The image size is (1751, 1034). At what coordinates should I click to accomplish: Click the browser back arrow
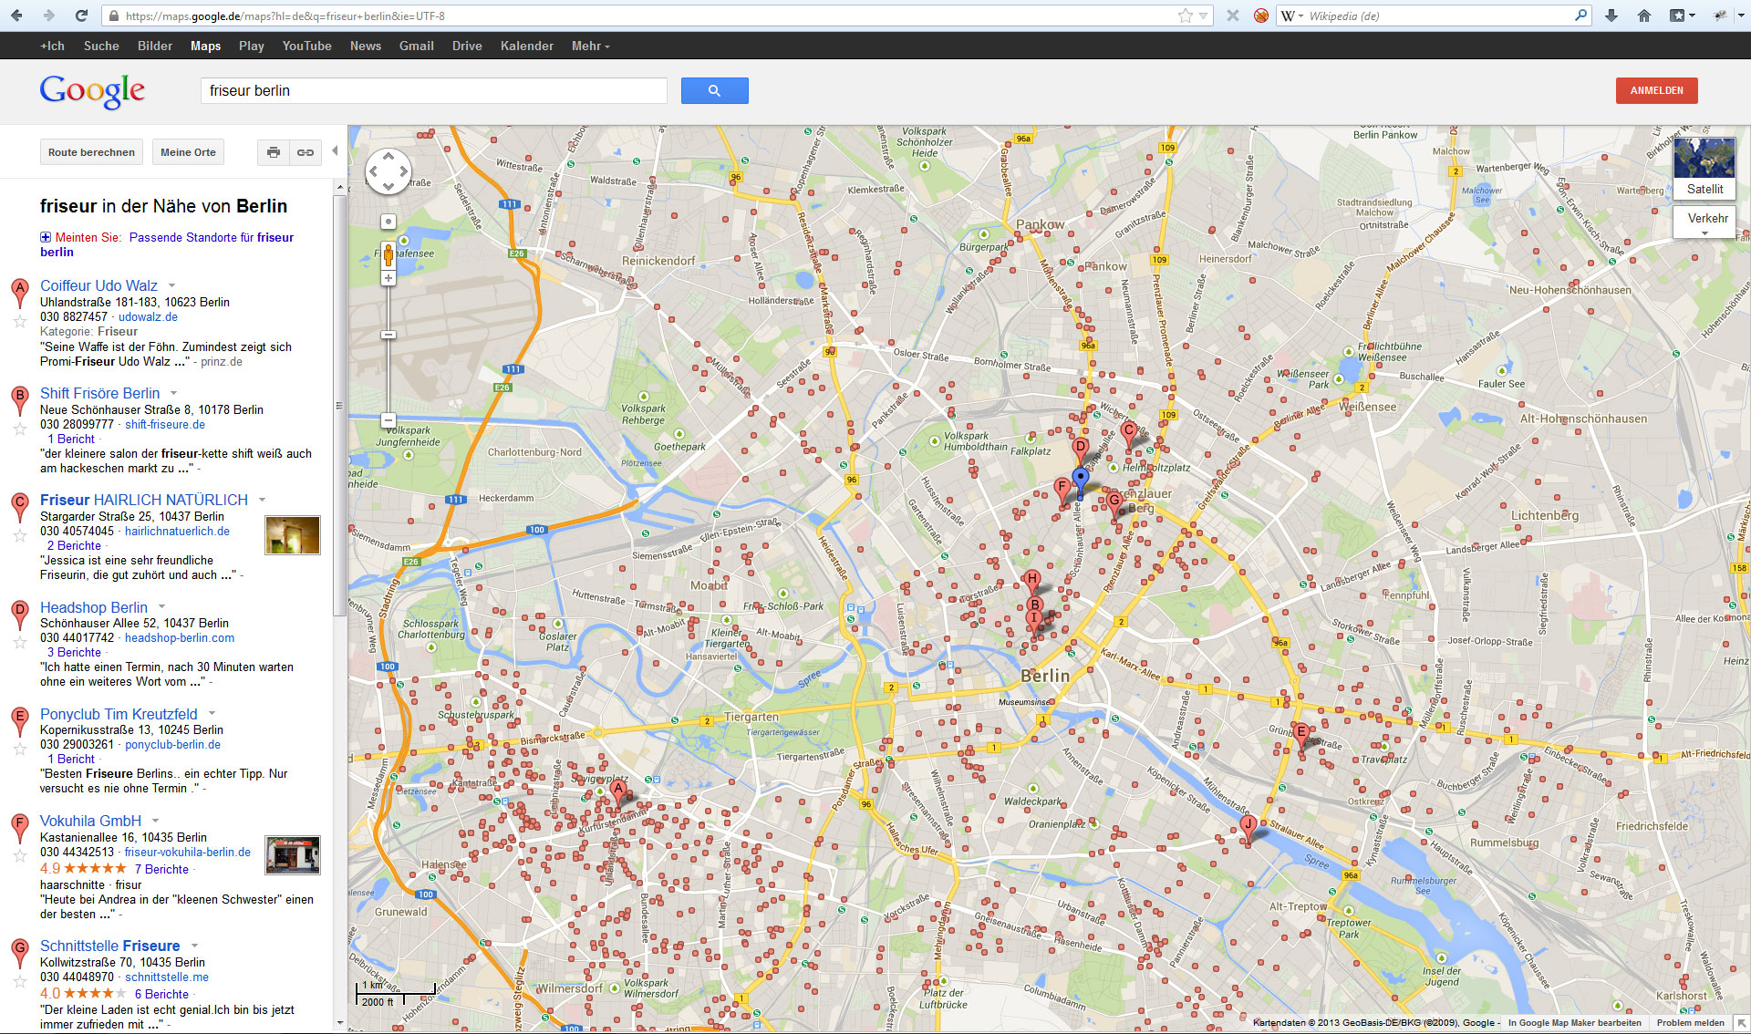point(16,16)
